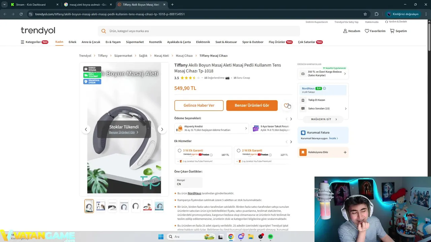Click the Gelince Haber Ver button
The image size is (431, 242).
pos(199,106)
